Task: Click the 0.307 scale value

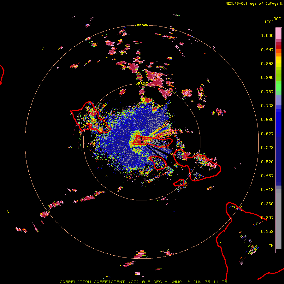Action: (267, 218)
